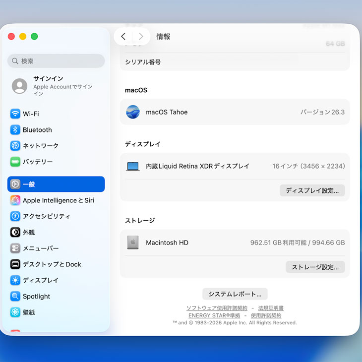The image size is (362, 362).
Task: Click the 検索 search field
Action: (x=56, y=61)
